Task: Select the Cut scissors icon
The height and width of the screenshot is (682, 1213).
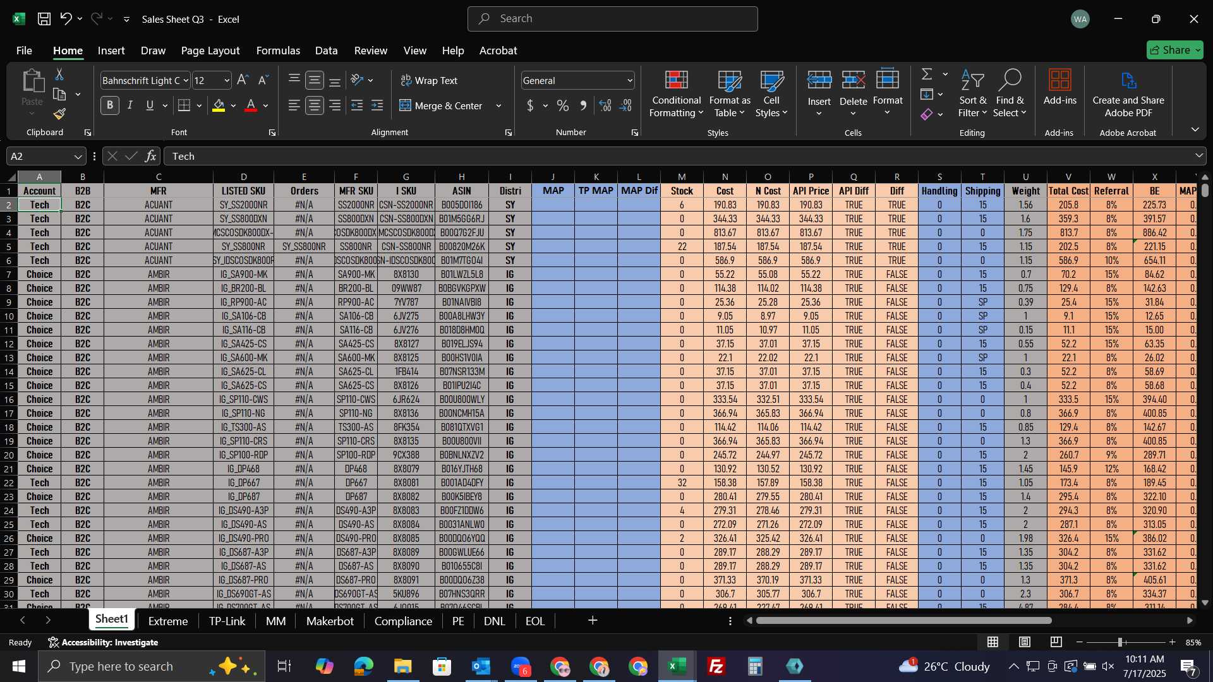Action: (x=59, y=75)
